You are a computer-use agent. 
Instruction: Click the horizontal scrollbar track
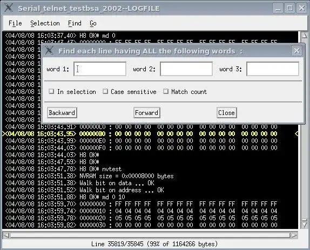click(x=150, y=235)
